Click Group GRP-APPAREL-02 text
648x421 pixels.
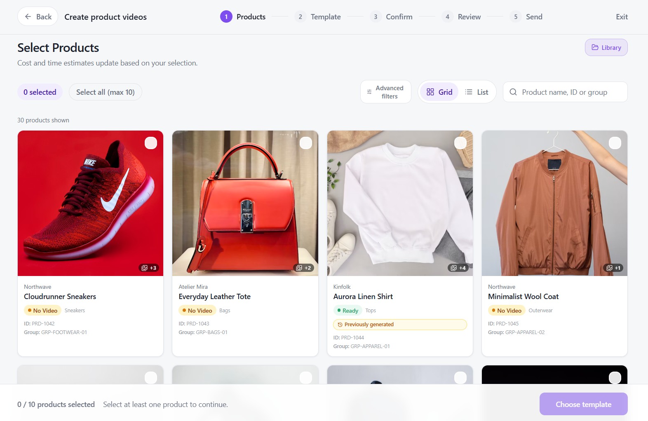[x=516, y=332]
